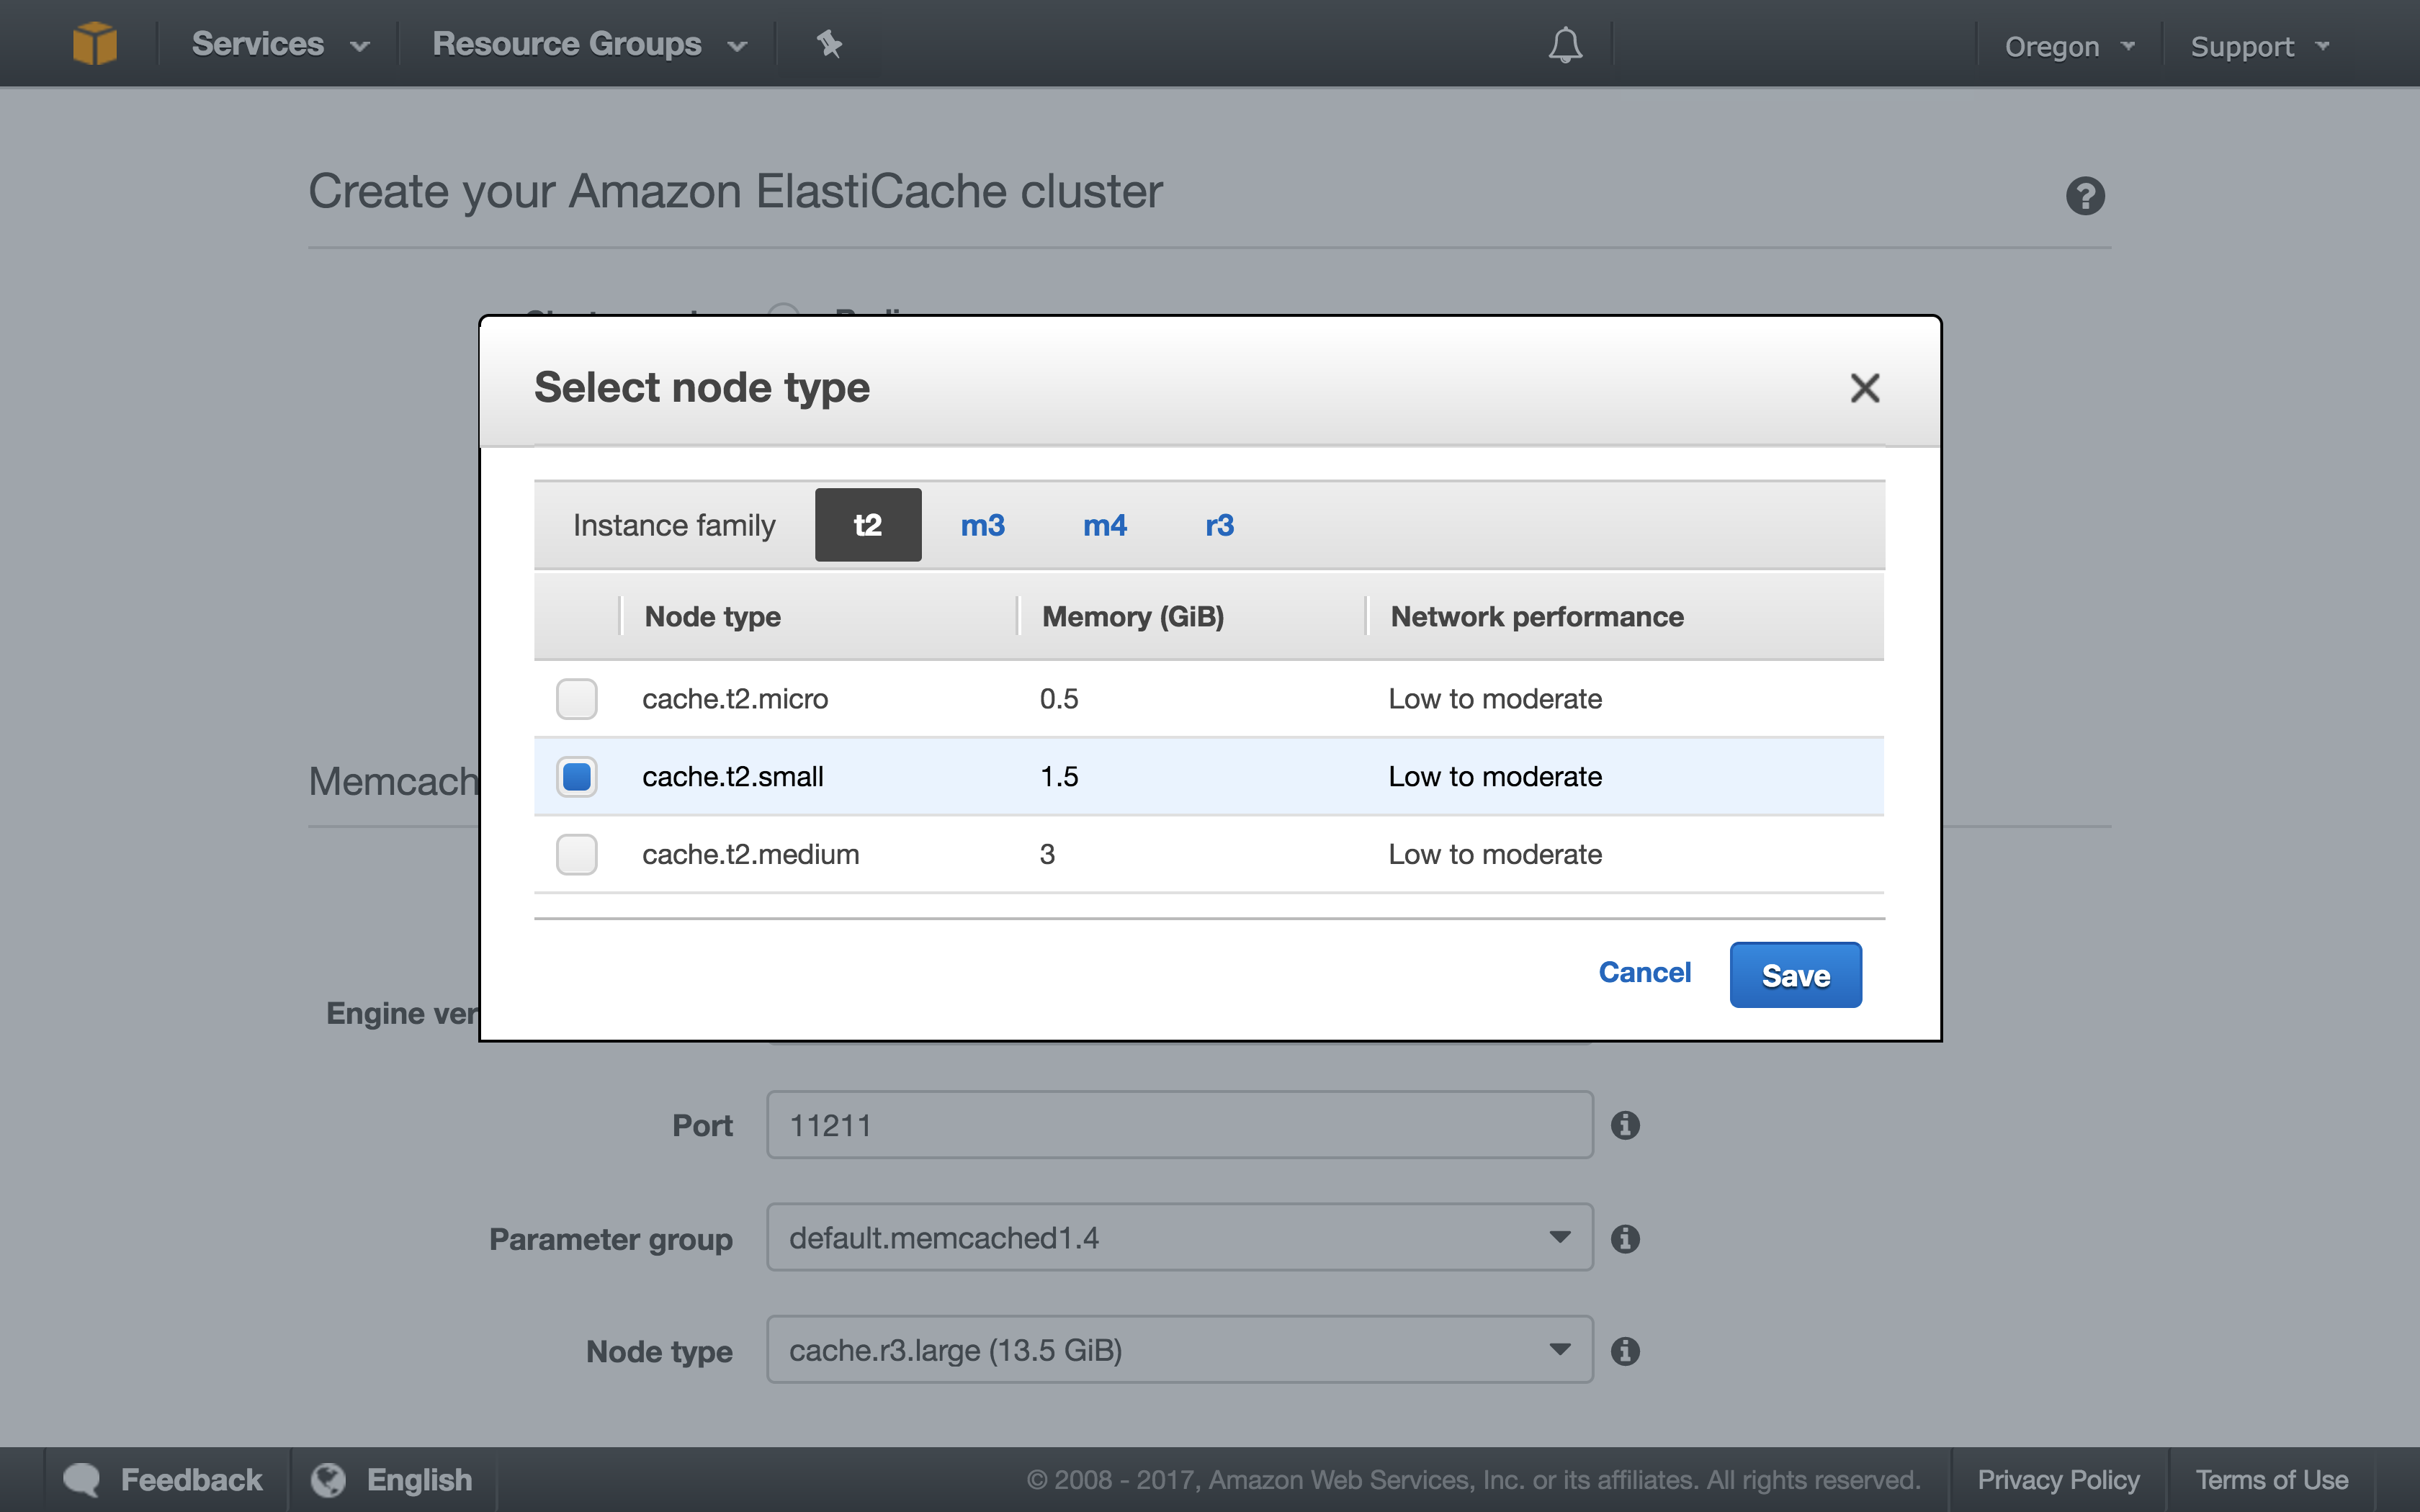Click the info icon beside Node type
The height and width of the screenshot is (1512, 2420).
click(1625, 1351)
